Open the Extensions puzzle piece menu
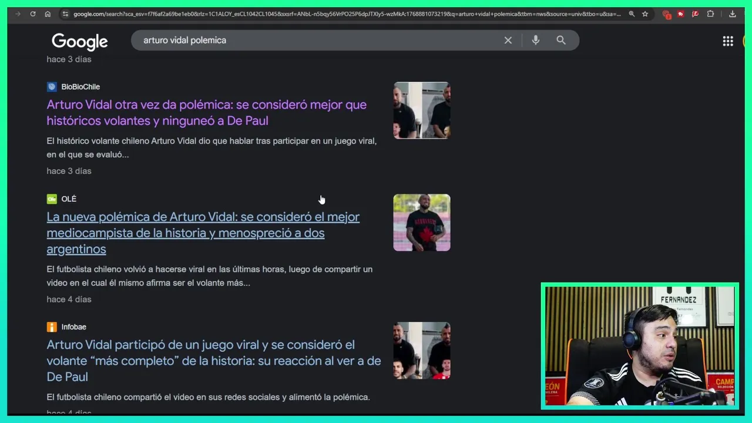 710,14
